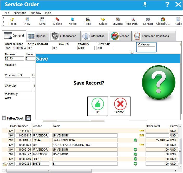This screenshot has width=183, height=173.
Task: Click the Vendor field showing E0173
Action: [14, 58]
